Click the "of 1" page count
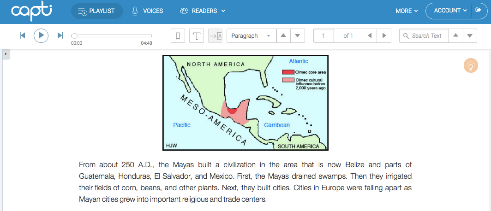The width and height of the screenshot is (491, 211). tap(348, 35)
